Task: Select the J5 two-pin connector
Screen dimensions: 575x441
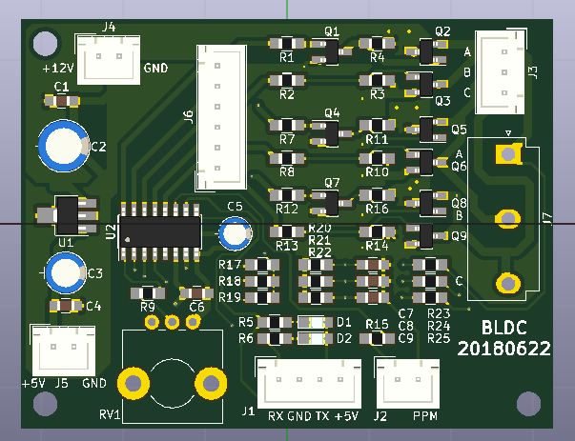Action: 64,351
